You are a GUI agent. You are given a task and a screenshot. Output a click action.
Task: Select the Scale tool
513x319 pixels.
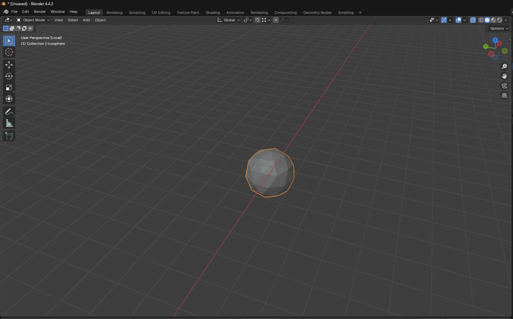pos(9,87)
